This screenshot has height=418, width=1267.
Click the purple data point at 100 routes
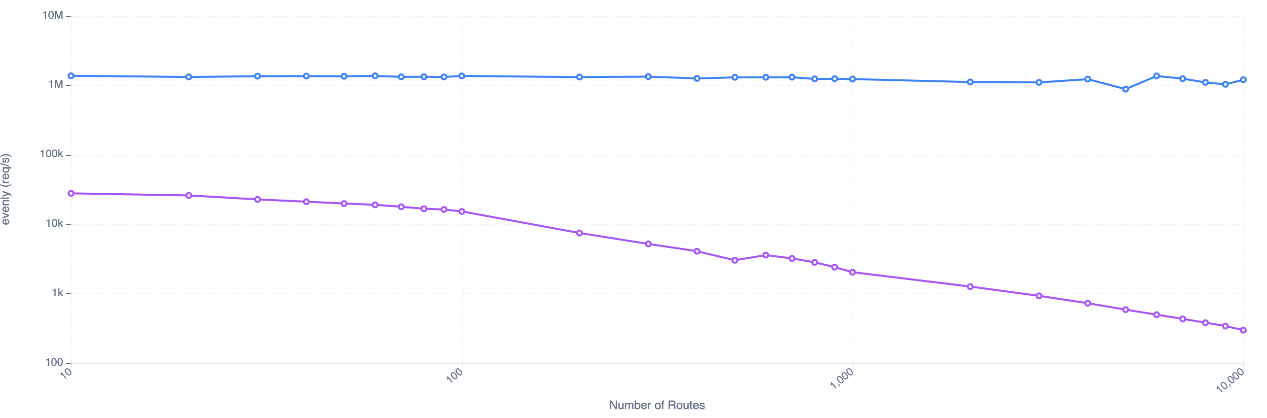click(462, 211)
